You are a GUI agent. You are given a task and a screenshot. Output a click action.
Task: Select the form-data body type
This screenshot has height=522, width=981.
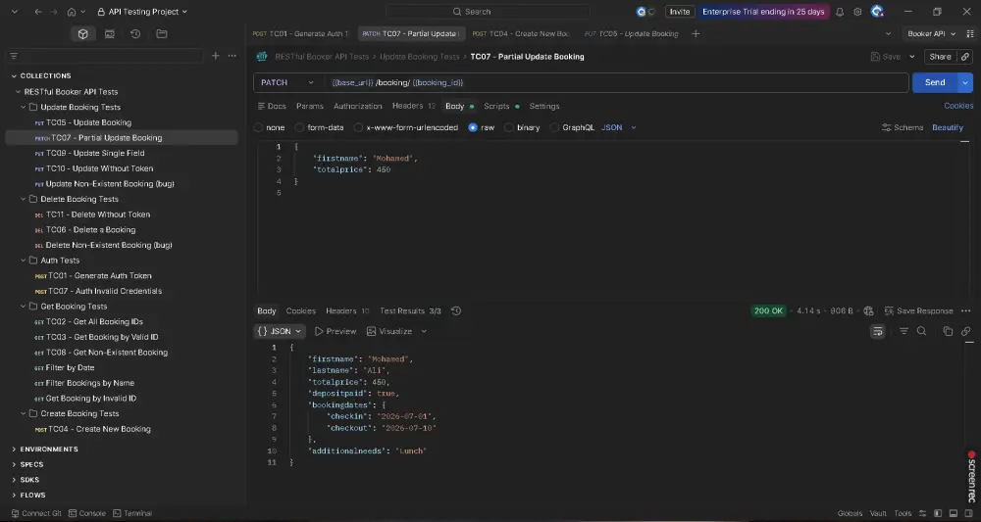coord(319,127)
